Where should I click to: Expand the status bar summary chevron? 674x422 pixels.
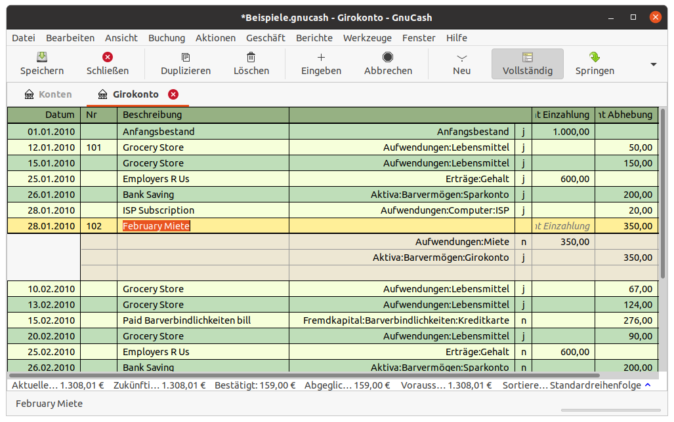point(648,385)
